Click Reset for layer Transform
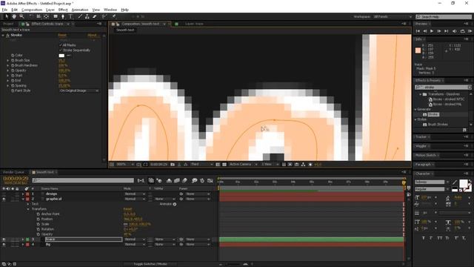The height and width of the screenshot is (267, 474). point(127,209)
